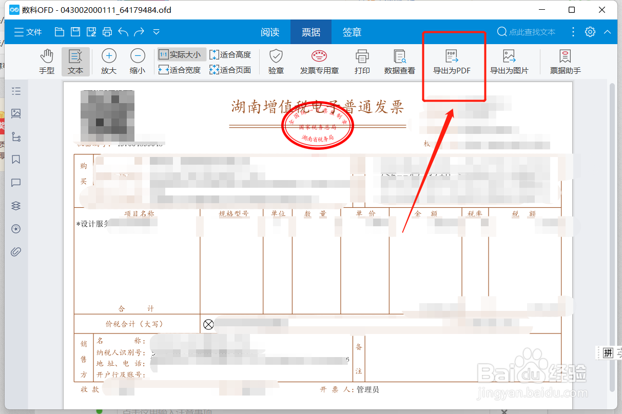This screenshot has height=414, width=622.
Task: Open the dropdown arrow next to redo
Action: 156,31
